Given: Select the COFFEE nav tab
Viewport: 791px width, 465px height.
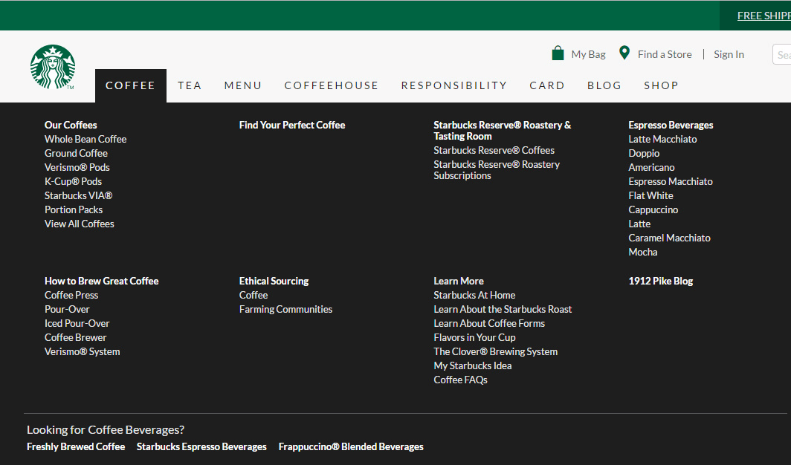Looking at the screenshot, I should tap(131, 85).
